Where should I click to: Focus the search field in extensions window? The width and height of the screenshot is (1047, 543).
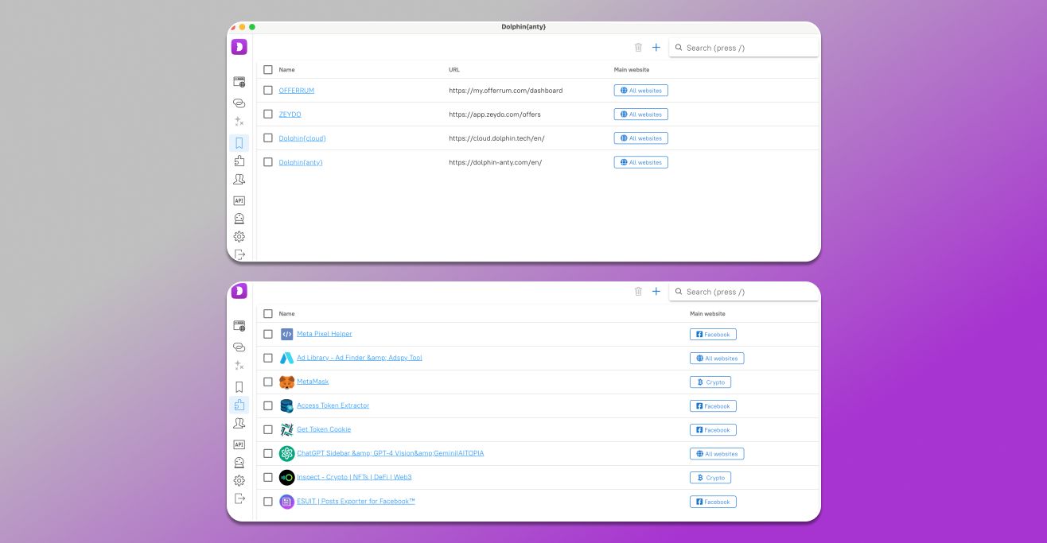(744, 292)
